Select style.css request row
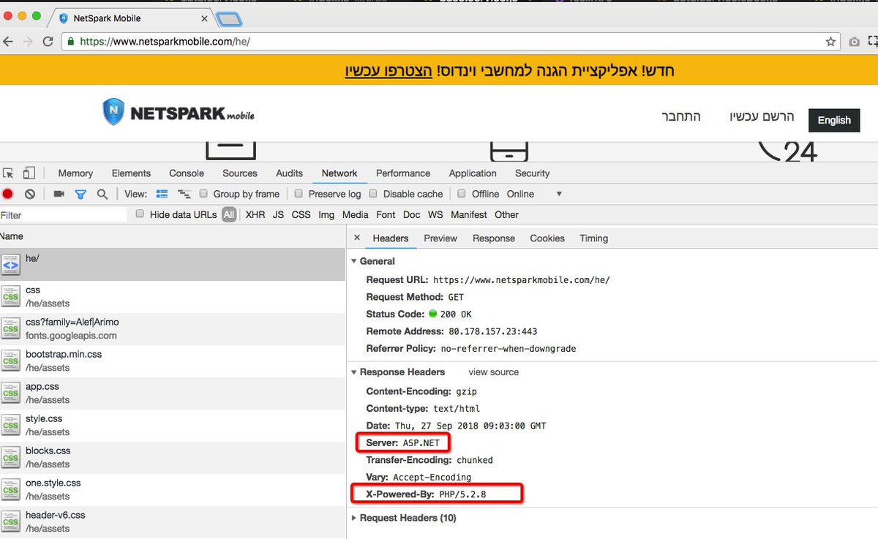Viewport: 878px width, 539px height. pos(173,426)
